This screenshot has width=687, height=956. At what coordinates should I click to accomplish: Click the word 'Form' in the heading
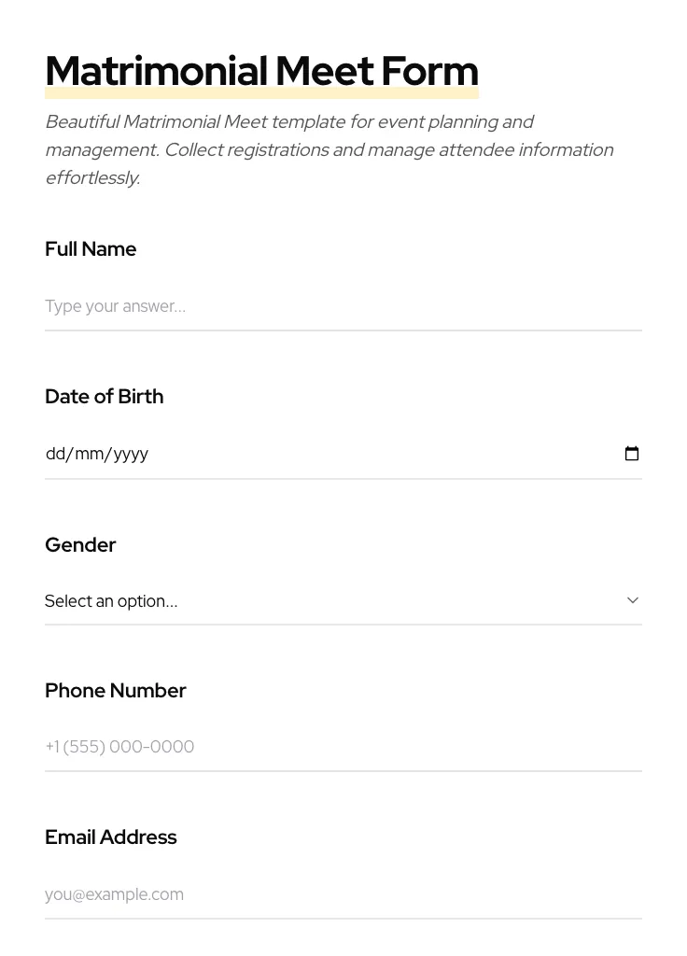429,71
